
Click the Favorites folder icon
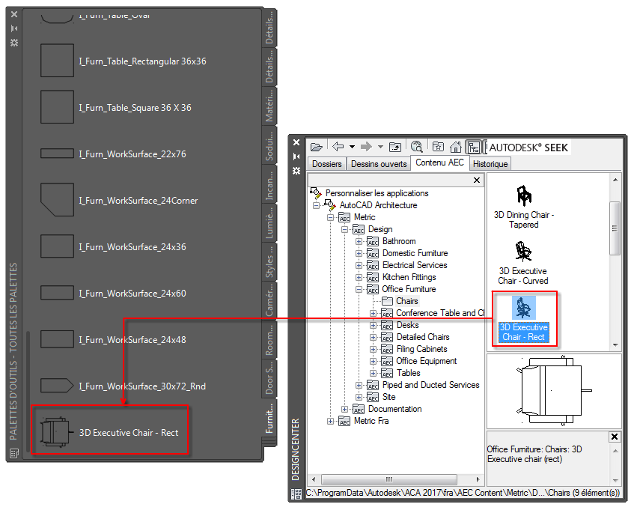(438, 146)
